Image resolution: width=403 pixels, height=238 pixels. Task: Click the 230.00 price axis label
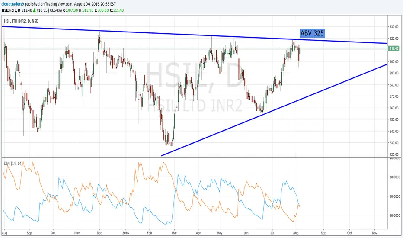(x=394, y=143)
